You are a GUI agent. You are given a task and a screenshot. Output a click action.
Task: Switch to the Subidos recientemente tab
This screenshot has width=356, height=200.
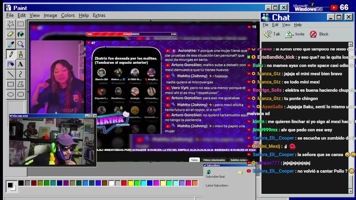pos(239,160)
